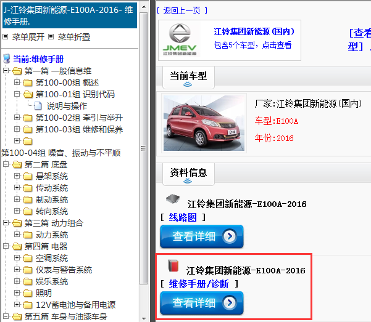
Task: Expand the 制动系统 node
Action: (x=17, y=199)
